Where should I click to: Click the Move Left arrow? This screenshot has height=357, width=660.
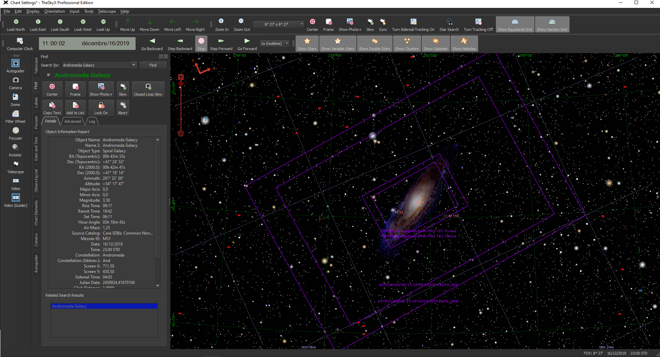(x=172, y=25)
